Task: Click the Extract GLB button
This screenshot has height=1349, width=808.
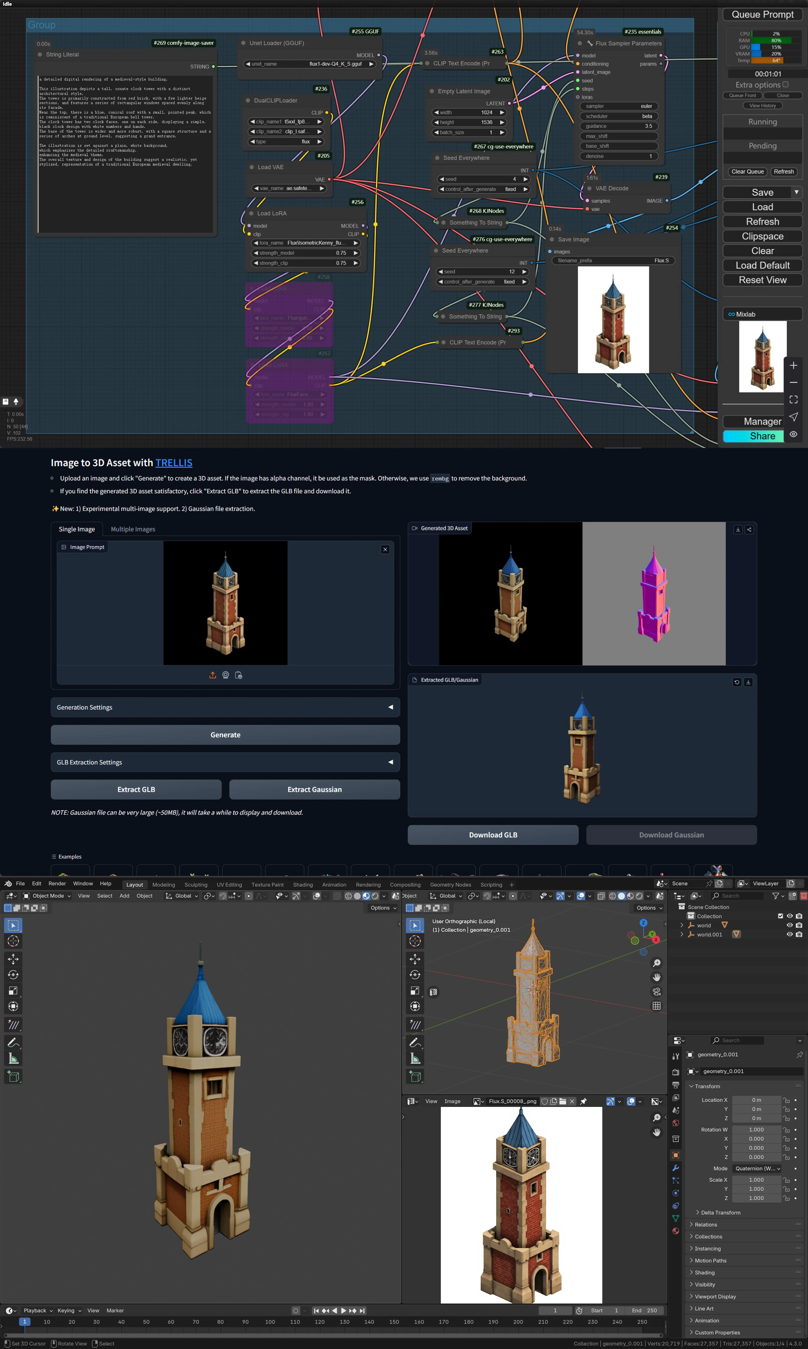Action: [136, 789]
